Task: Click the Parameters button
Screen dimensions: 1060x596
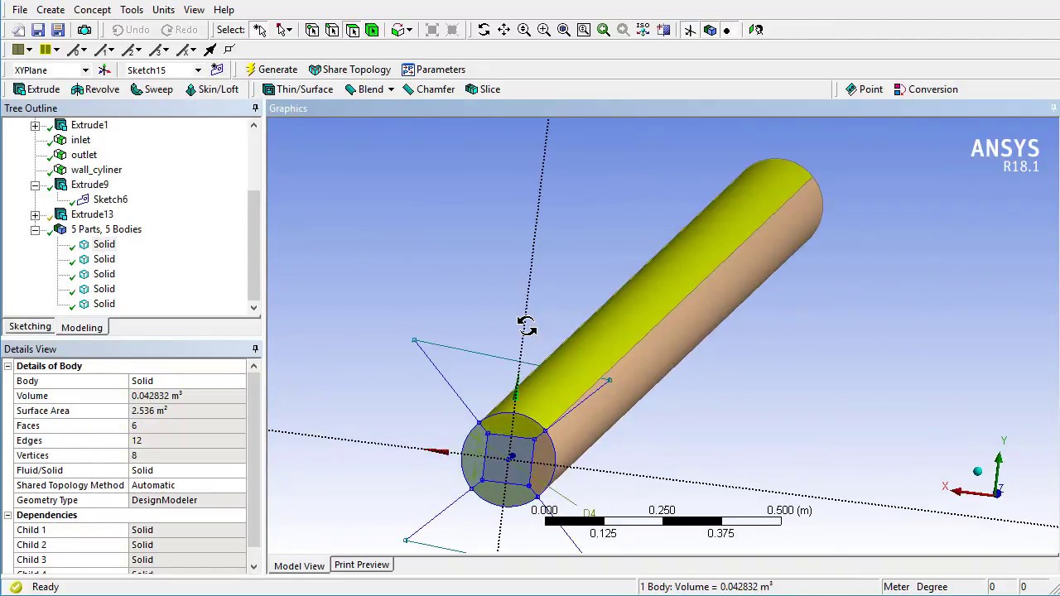Action: (x=433, y=70)
